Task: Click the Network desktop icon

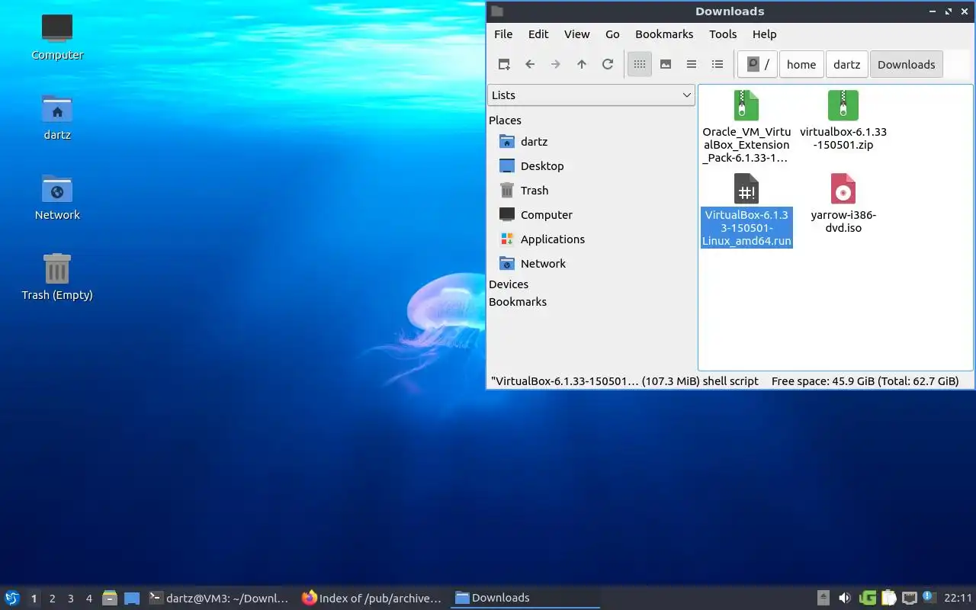Action: click(x=57, y=197)
